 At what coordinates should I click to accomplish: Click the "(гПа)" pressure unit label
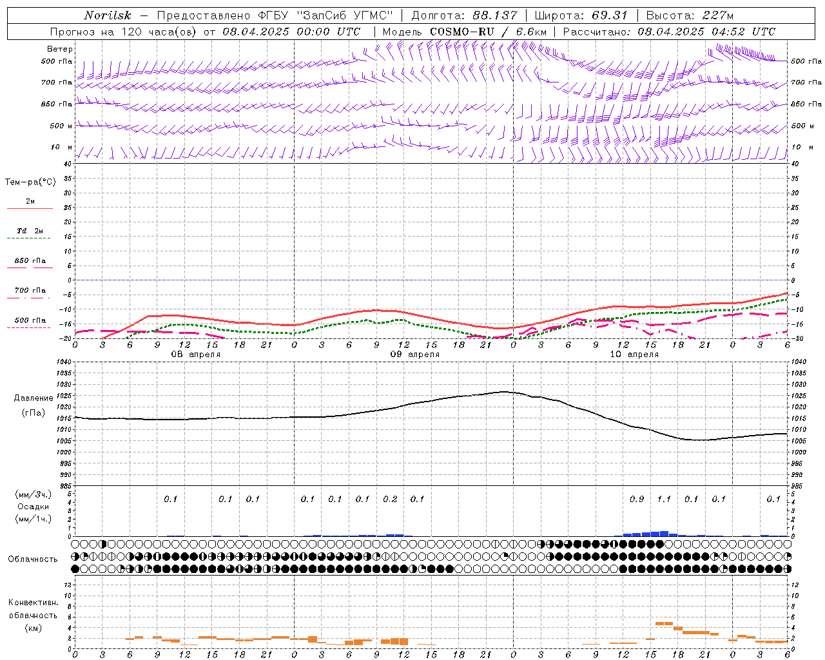(x=33, y=412)
